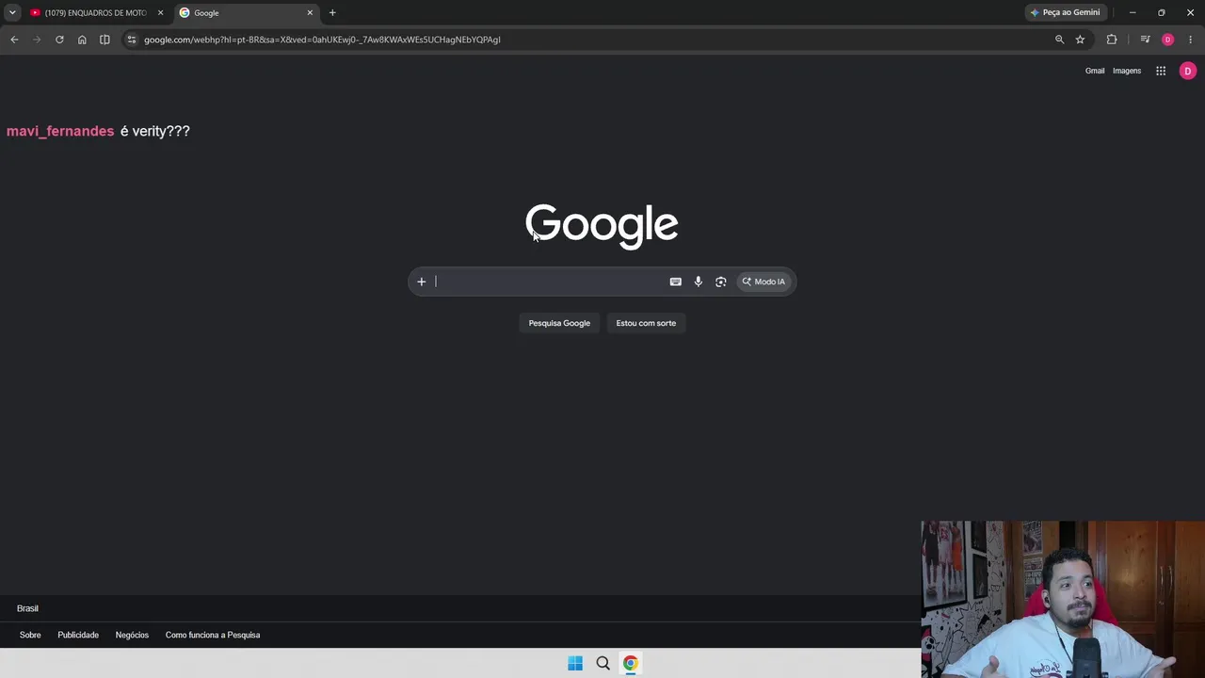Open the Chrome profile avatar
Viewport: 1205px width, 678px height.
[x=1167, y=40]
